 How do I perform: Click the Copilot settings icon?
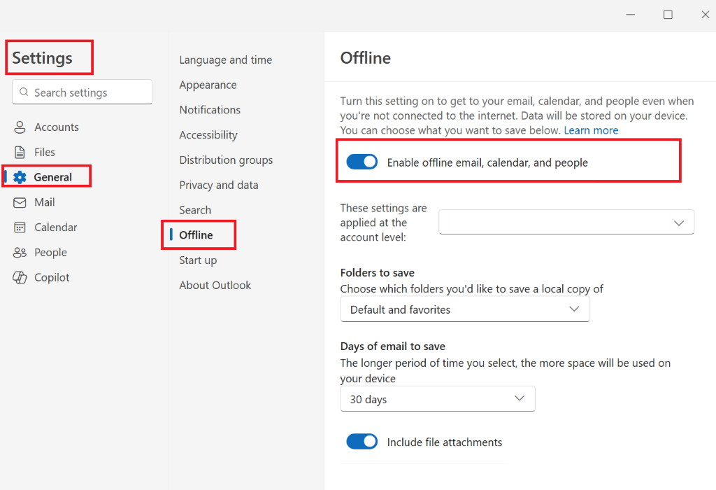[20, 277]
